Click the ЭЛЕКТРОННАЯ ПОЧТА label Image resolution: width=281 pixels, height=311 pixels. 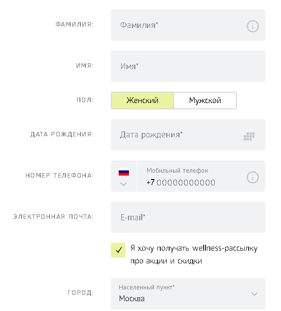point(53,217)
